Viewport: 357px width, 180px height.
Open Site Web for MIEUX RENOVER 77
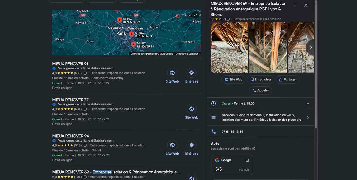(191, 112)
